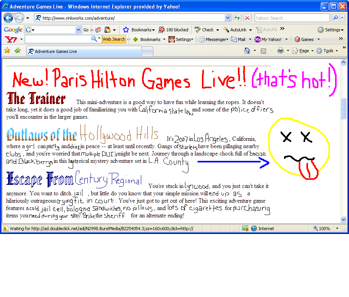349x297 pixels.
Task: Click the Yahoo! Y! logo icon
Action: coord(11,39)
